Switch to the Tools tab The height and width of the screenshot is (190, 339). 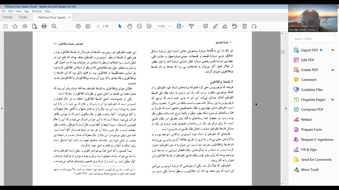coord(23,17)
